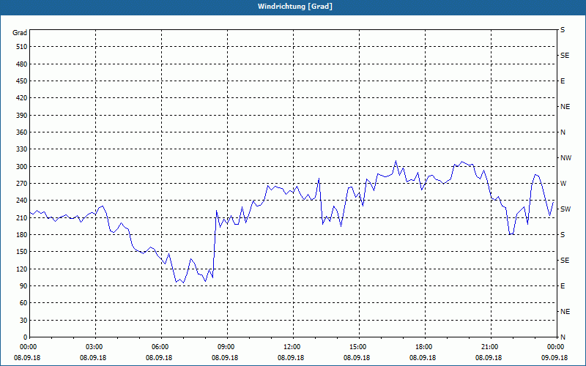
Task: Pick the 390 degree axis label
Action: [22, 116]
